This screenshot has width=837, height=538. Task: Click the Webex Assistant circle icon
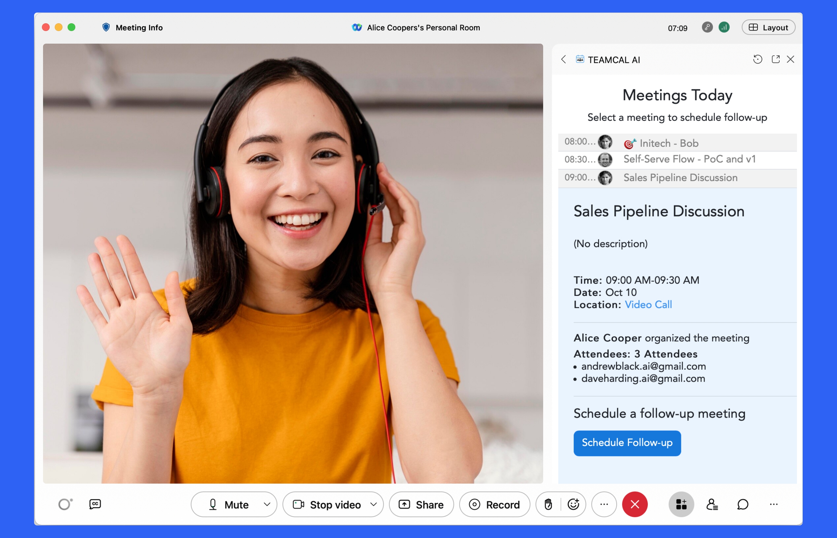(x=65, y=504)
